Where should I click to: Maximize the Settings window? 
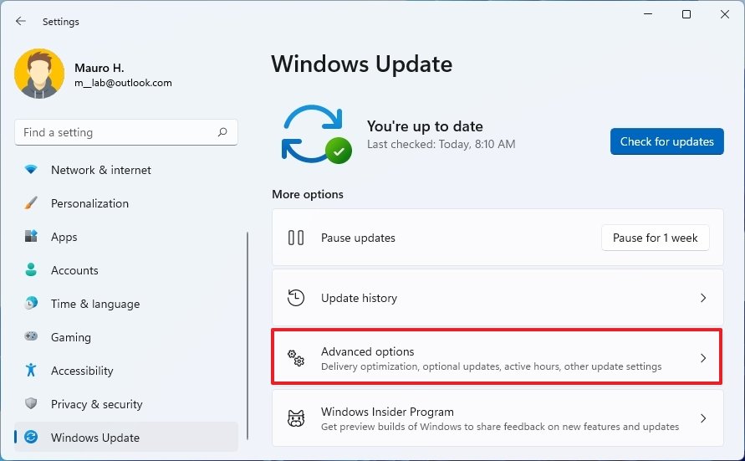click(686, 14)
